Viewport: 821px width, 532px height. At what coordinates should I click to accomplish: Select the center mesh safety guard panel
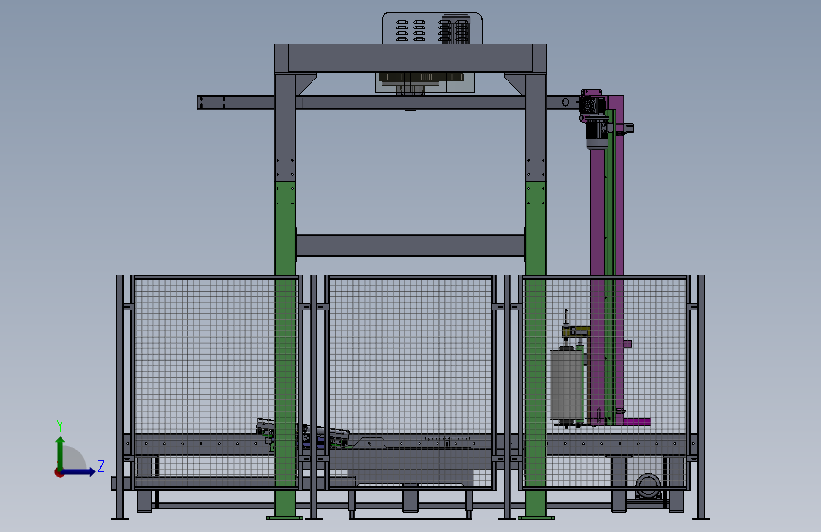click(410, 382)
